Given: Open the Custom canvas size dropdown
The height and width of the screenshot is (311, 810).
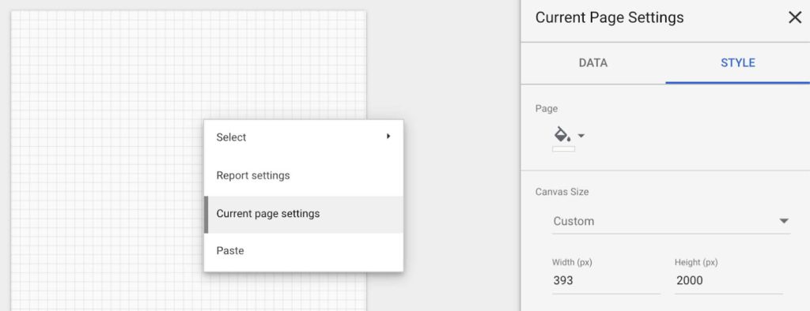Looking at the screenshot, I should (x=671, y=221).
